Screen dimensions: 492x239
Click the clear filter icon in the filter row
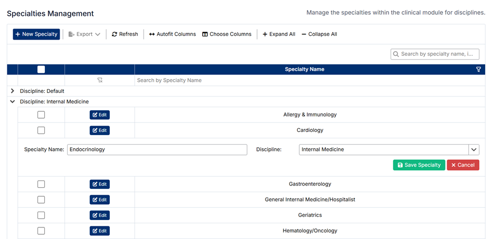[x=100, y=80]
